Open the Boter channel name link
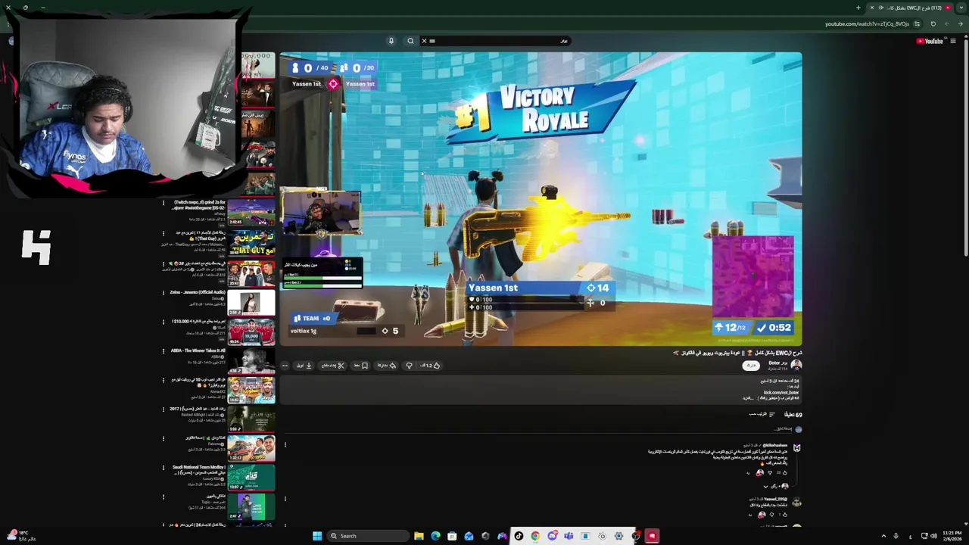Image resolution: width=969 pixels, height=545 pixels. coord(777,363)
